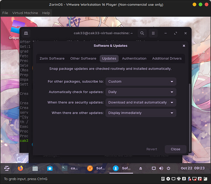Click the terminal title cak33@cak33-virtual-machine
The width and height of the screenshot is (211, 184).
103,33
